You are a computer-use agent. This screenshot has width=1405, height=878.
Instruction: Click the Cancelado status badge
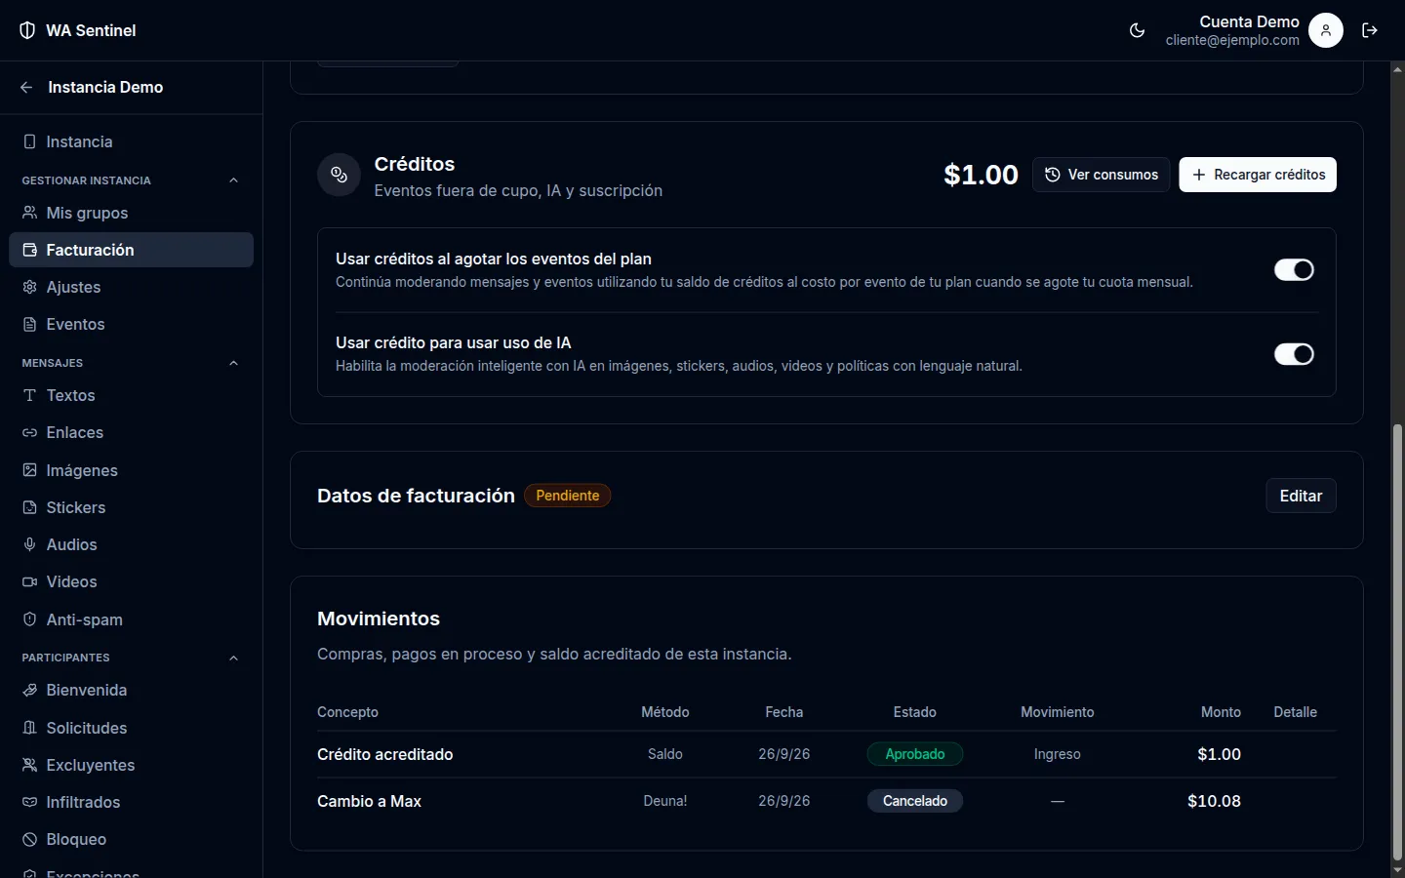coord(915,801)
